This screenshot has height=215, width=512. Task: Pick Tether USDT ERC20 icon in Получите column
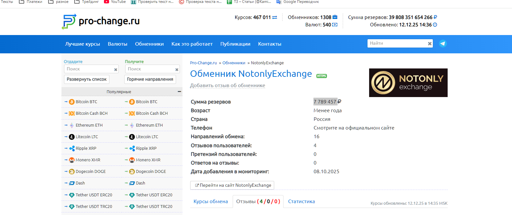[x=132, y=195]
